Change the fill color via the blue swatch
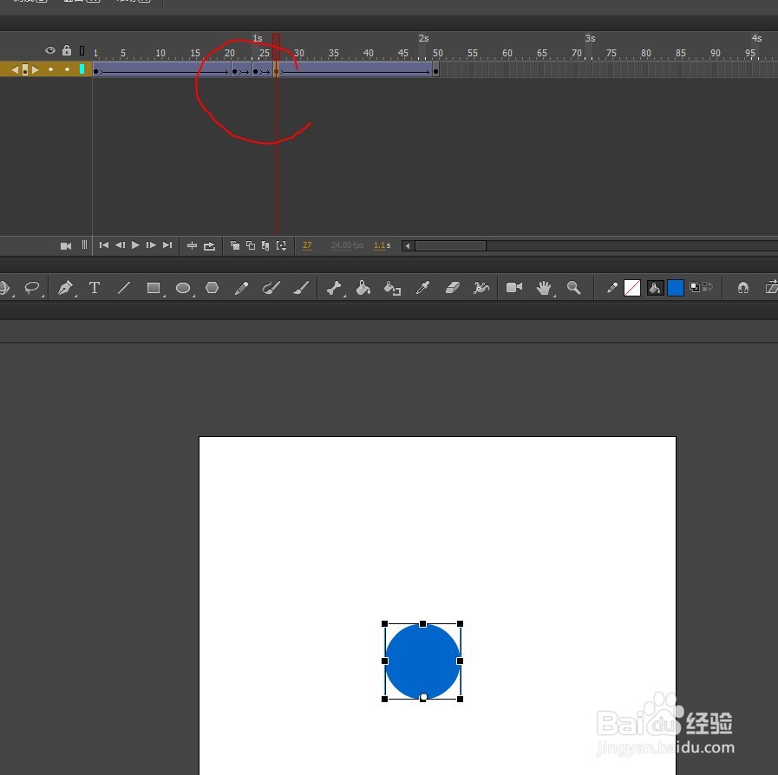Screen dimensions: 778x775 (676, 288)
